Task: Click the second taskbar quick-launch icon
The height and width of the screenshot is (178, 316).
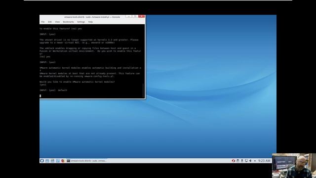Action: pos(47,161)
